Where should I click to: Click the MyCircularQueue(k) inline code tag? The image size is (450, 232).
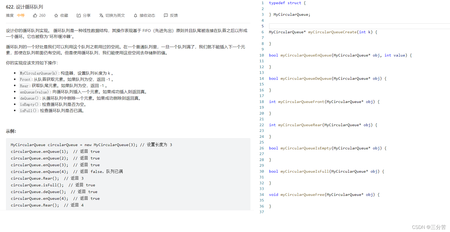pos(38,73)
